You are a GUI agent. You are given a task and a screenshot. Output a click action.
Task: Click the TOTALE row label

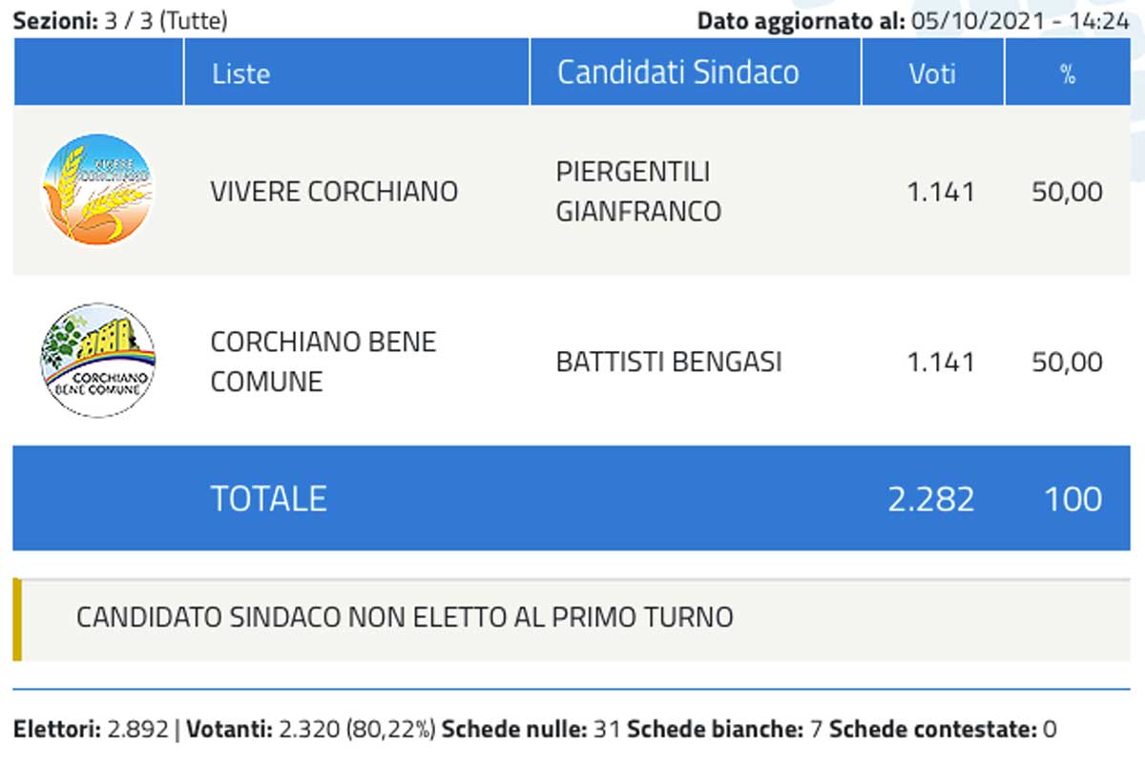[268, 499]
